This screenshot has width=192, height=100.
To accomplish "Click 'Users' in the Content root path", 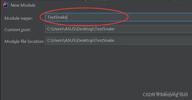I will [58, 29].
